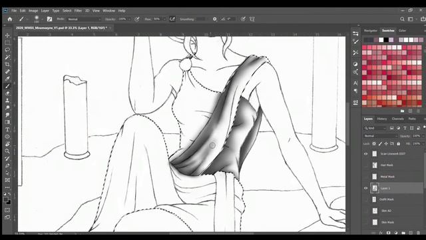Click Add layer style fx icon
426x240 pixels.
coord(381,233)
